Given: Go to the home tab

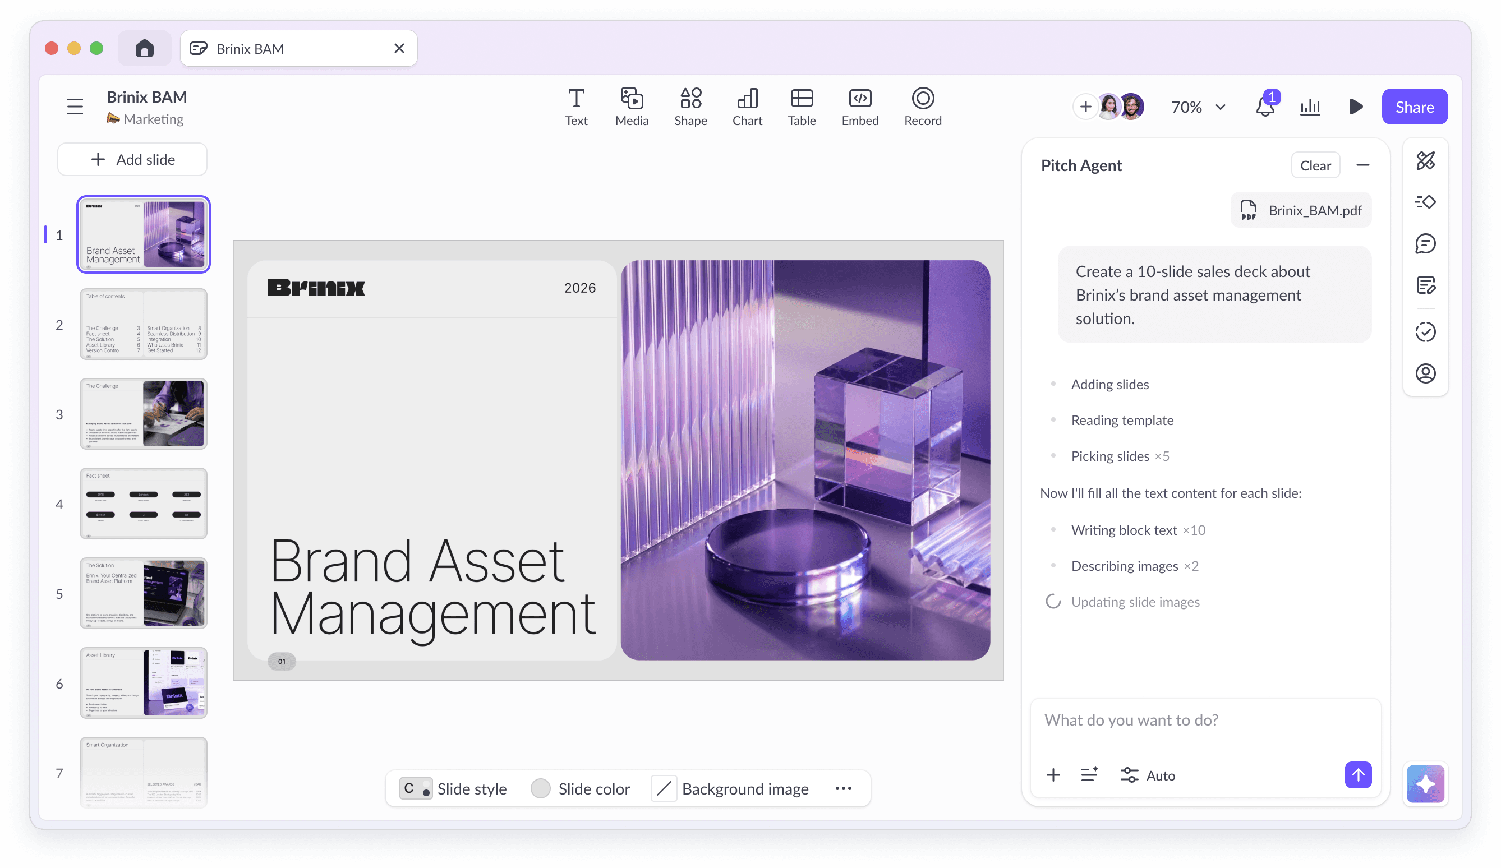Looking at the screenshot, I should 144,48.
